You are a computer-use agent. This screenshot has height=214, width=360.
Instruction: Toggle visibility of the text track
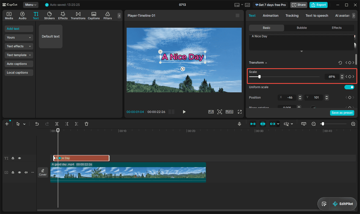(19, 158)
